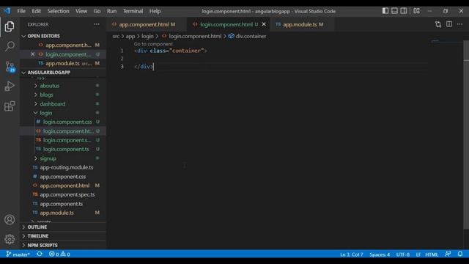
Task: Open the View menu
Action: coord(81,11)
